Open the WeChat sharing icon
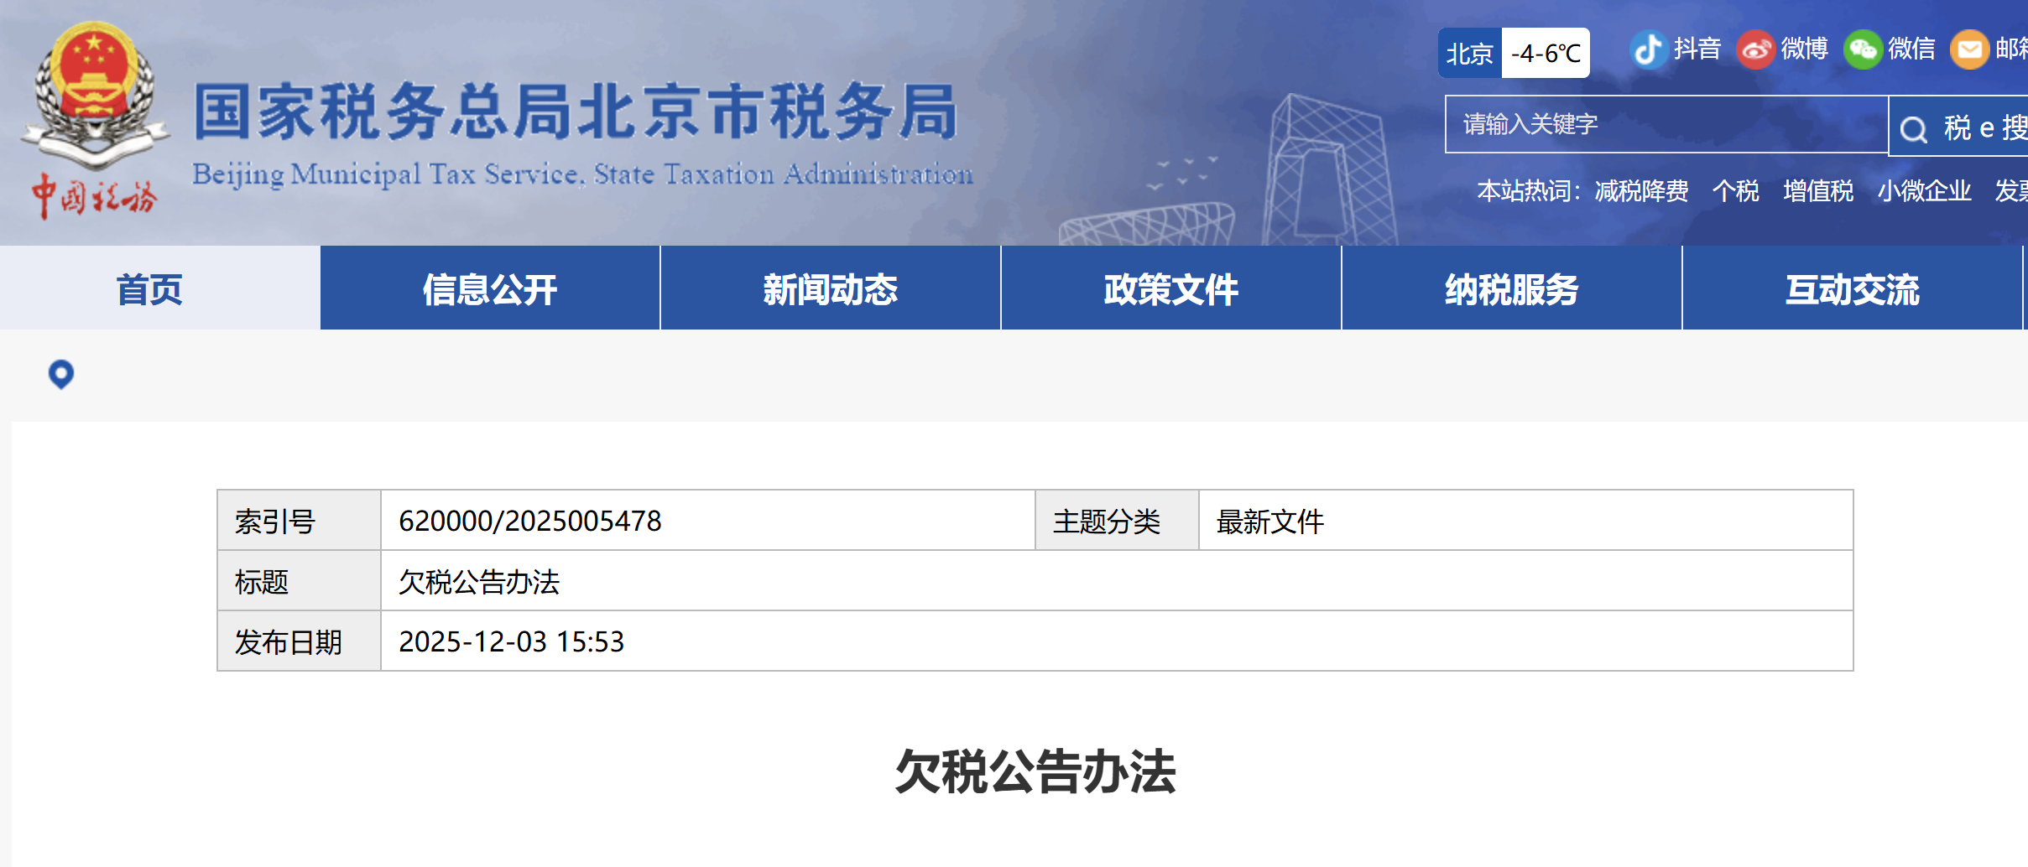 click(1864, 49)
